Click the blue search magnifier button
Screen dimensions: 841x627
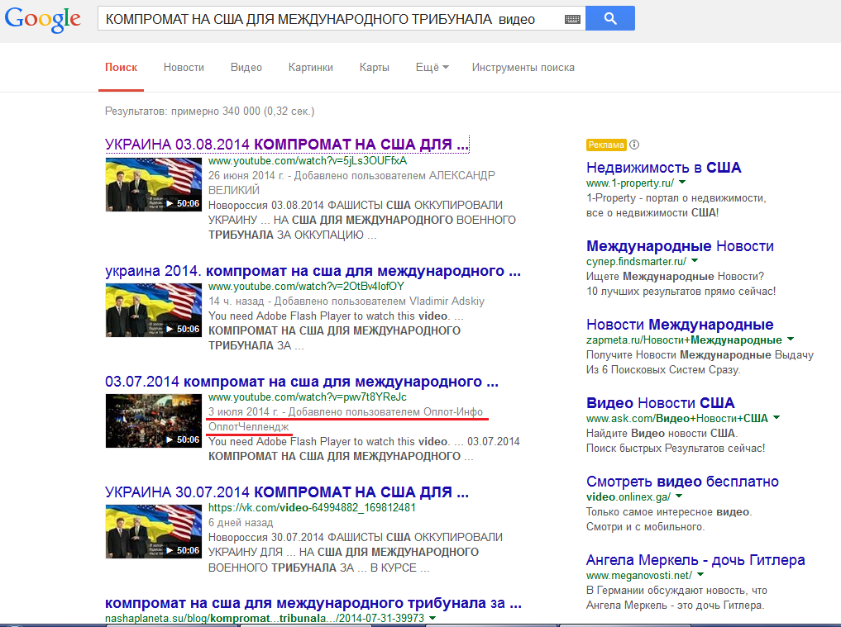click(x=609, y=18)
